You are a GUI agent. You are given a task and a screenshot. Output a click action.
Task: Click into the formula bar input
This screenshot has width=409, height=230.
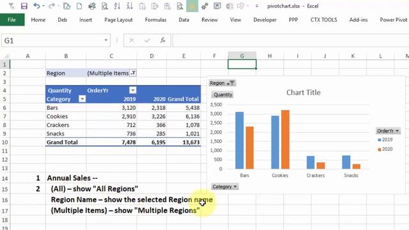291,40
